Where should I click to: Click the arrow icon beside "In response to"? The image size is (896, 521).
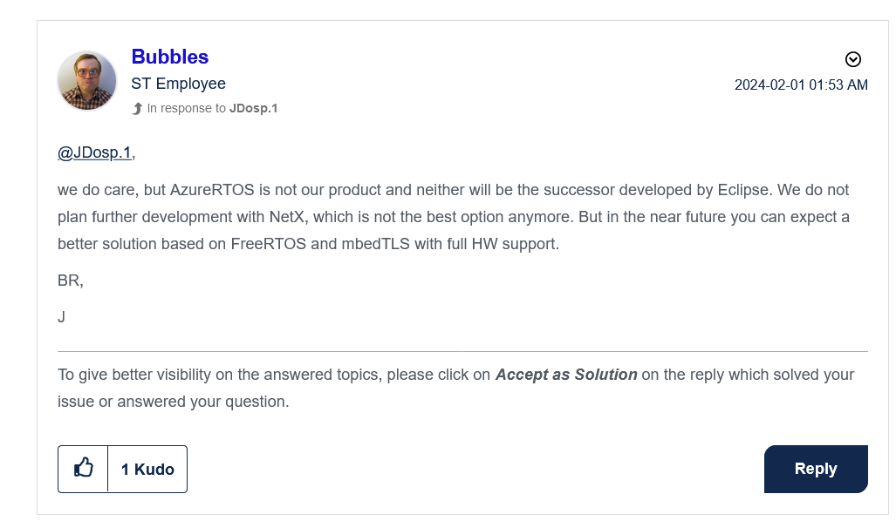coord(137,109)
